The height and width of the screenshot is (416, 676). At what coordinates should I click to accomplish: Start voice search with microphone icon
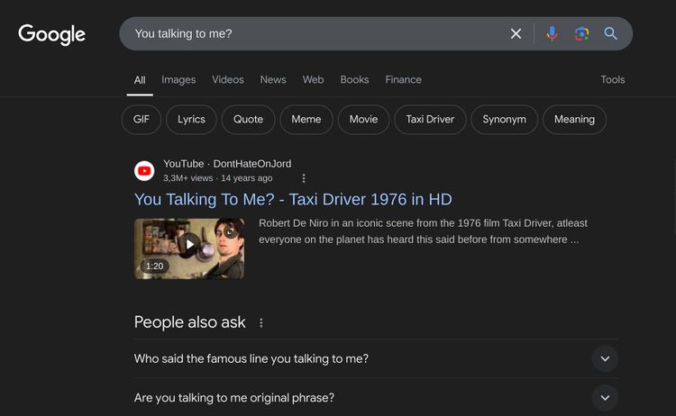pos(552,33)
